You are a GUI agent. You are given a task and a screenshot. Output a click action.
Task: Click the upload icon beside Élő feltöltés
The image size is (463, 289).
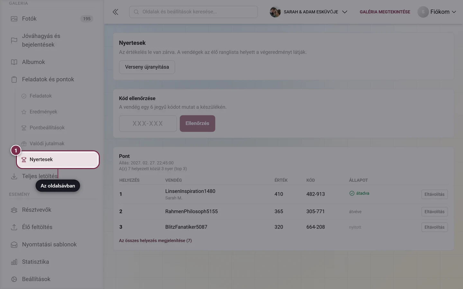click(x=14, y=227)
